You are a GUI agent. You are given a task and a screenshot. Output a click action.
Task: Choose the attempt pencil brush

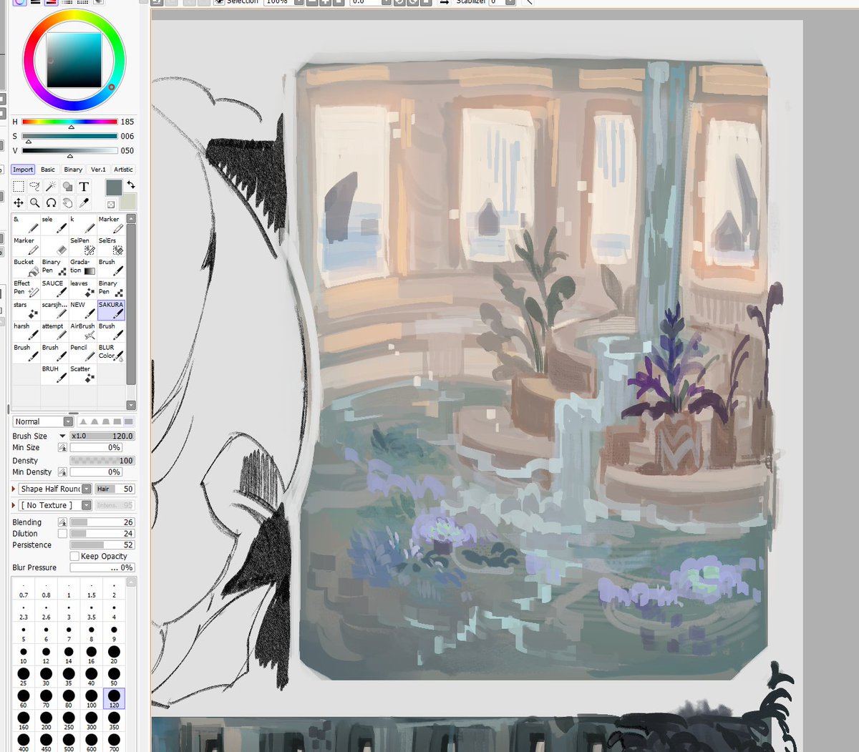54,331
